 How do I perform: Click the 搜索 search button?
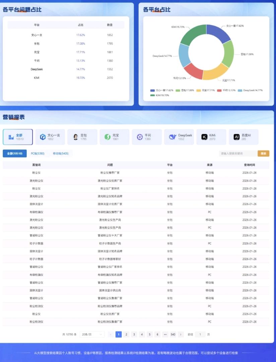pos(264,153)
